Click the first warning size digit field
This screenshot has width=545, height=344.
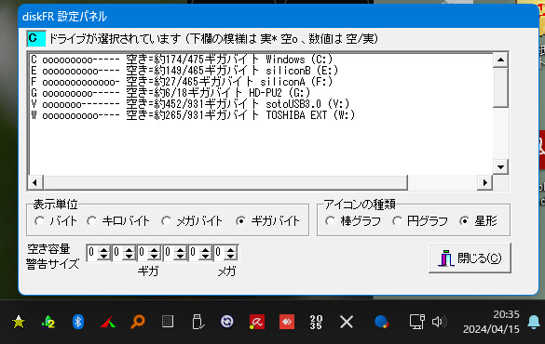(91, 253)
